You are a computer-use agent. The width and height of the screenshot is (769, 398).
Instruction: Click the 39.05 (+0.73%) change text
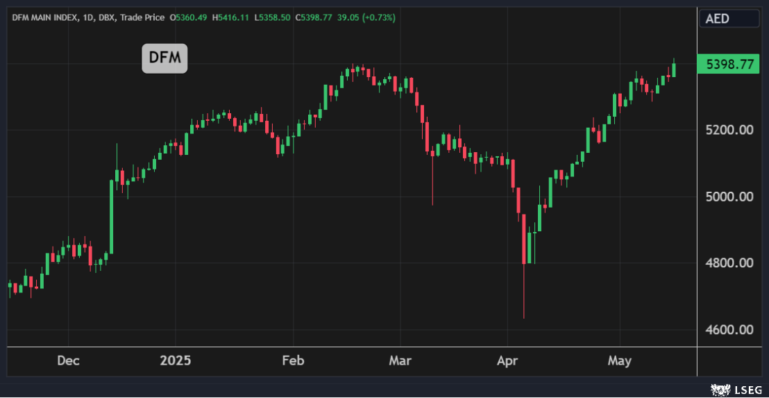pyautogui.click(x=366, y=17)
